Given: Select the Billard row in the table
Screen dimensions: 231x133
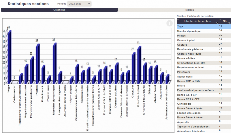Looking at the screenshot, I should point(204,86).
